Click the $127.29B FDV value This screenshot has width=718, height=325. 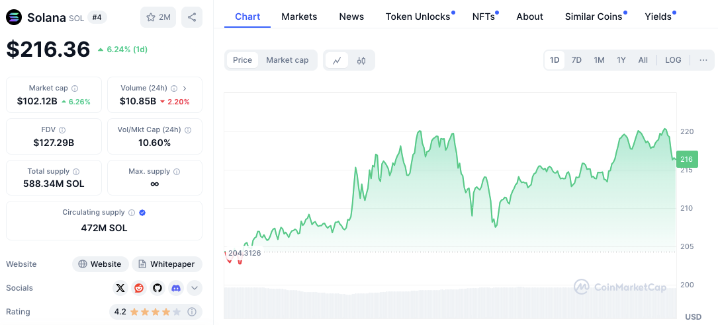[x=54, y=143]
